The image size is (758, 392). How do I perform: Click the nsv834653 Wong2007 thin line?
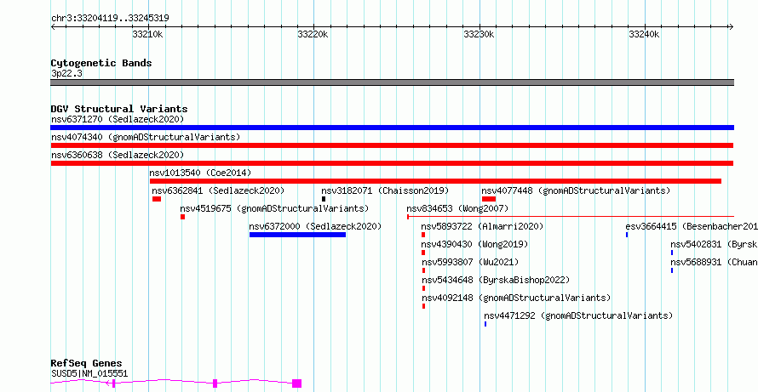pos(571,217)
